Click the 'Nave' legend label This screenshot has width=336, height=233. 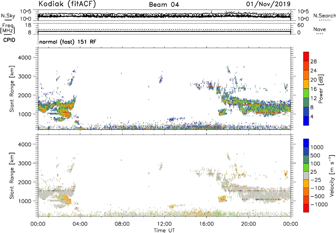click(x=320, y=29)
